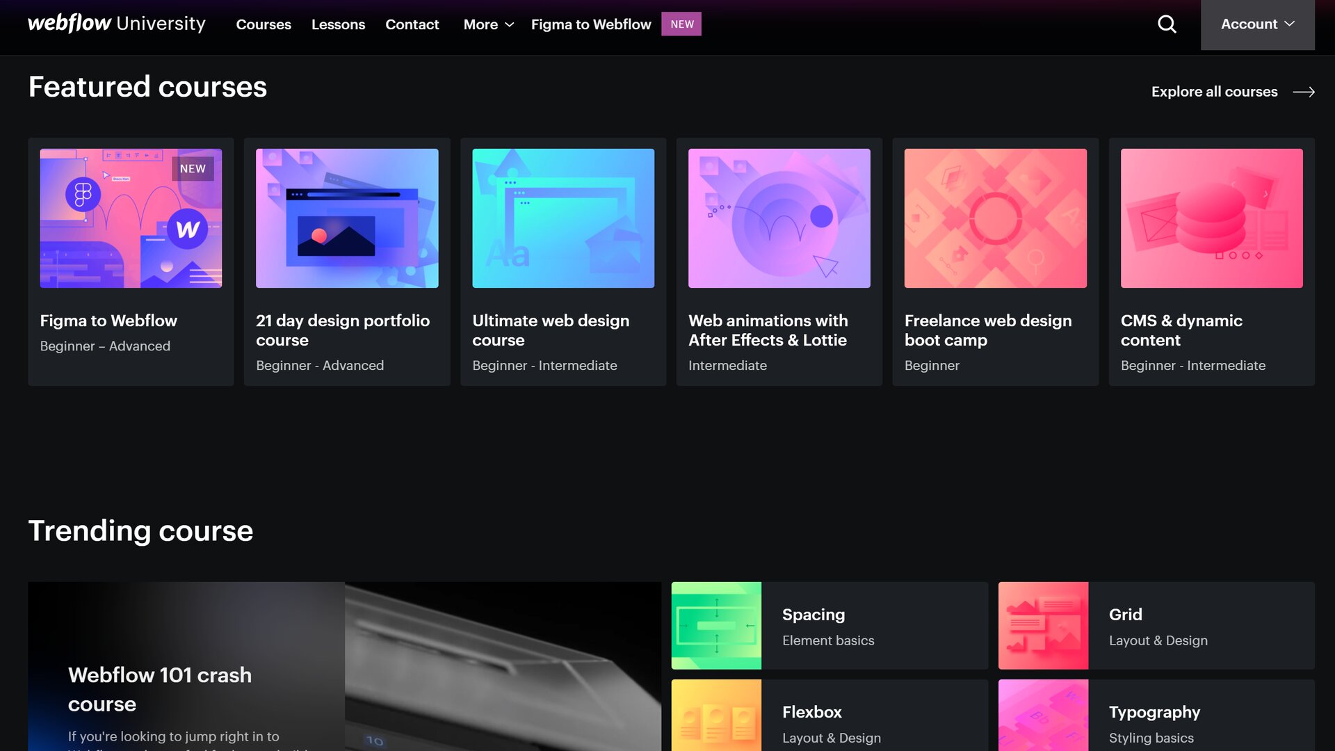Click the Figma to Webflow nav link
This screenshot has width=1335, height=751.
pyautogui.click(x=590, y=24)
